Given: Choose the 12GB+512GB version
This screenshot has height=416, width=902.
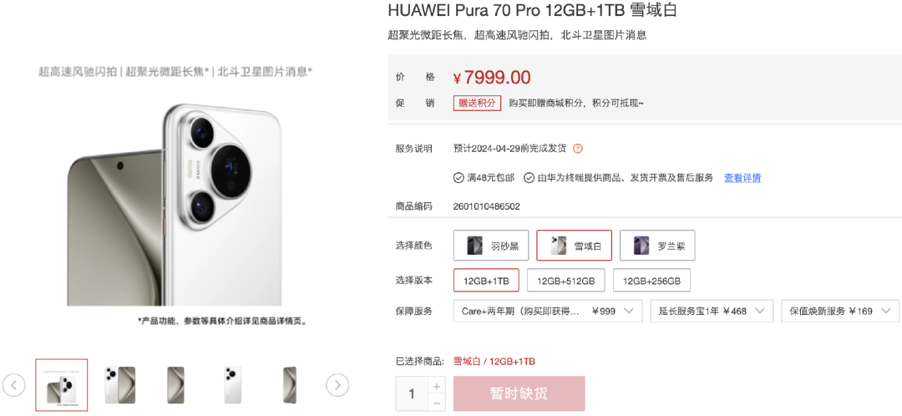Looking at the screenshot, I should [x=565, y=281].
